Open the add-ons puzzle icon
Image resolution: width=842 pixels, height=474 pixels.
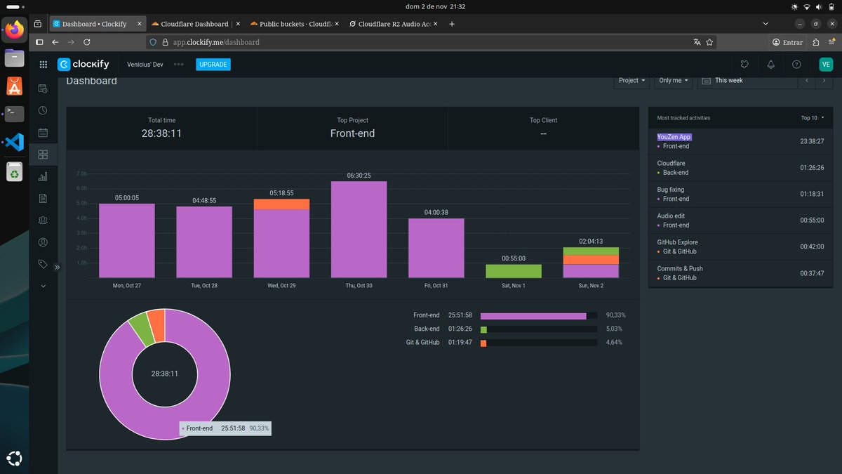pos(744,64)
